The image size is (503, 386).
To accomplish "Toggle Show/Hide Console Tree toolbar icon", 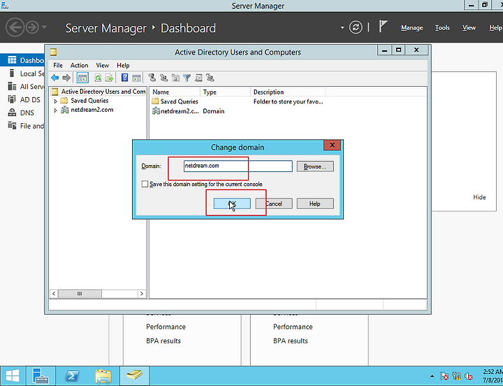I will click(82, 78).
